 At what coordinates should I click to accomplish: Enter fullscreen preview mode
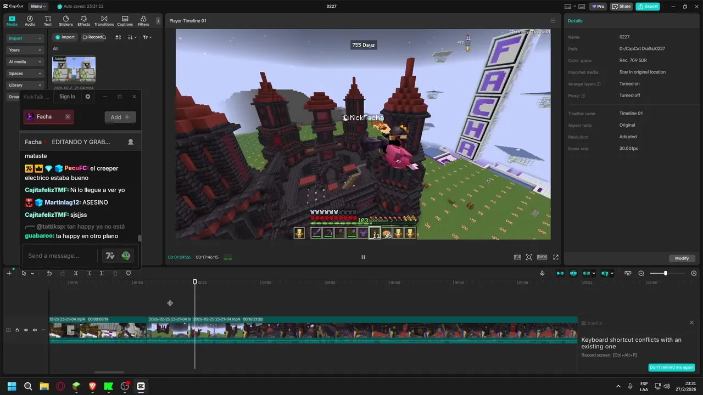(556, 257)
